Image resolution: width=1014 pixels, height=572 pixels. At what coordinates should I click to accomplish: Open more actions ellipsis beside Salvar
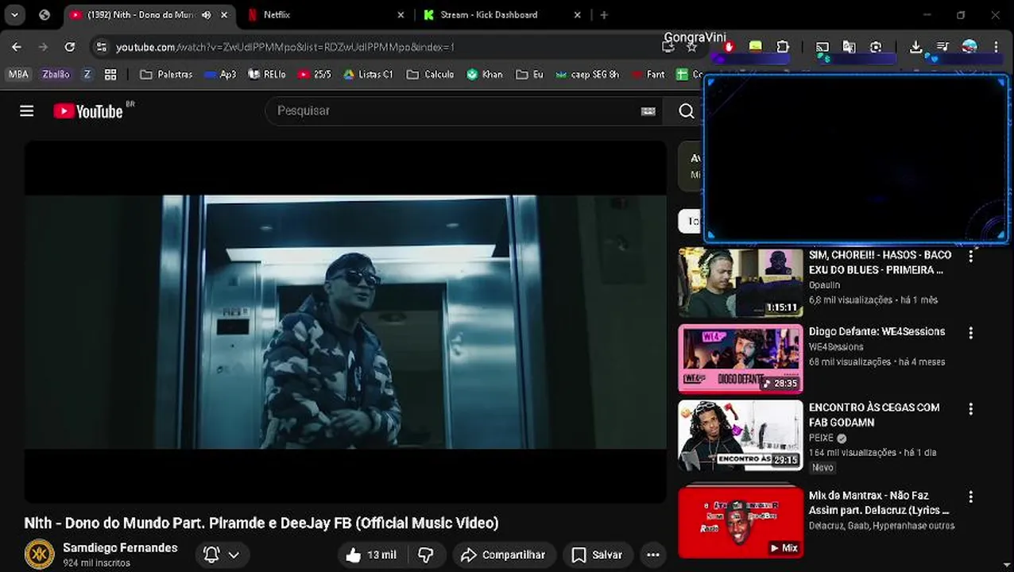click(x=653, y=555)
